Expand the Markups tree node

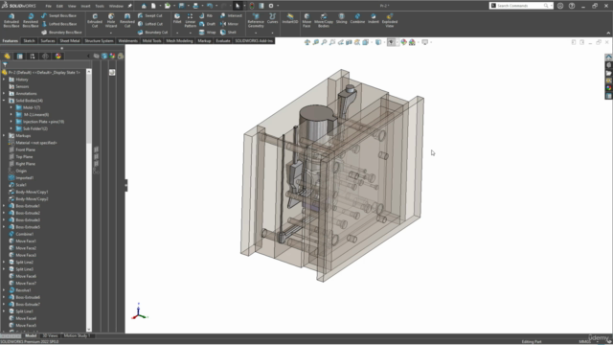(x=4, y=136)
